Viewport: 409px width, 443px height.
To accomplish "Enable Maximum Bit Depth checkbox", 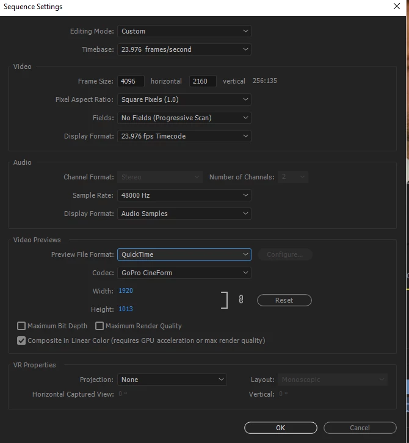I will (x=21, y=326).
